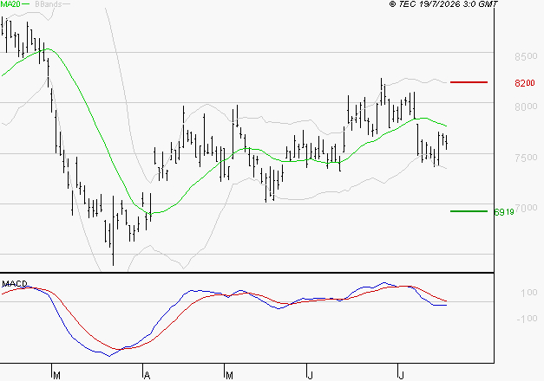Viewport: 544px width, 381px height.
Task: Click the first M month marker
Action: point(57,376)
